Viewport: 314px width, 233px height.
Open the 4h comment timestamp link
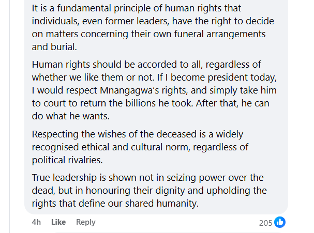tap(36, 222)
